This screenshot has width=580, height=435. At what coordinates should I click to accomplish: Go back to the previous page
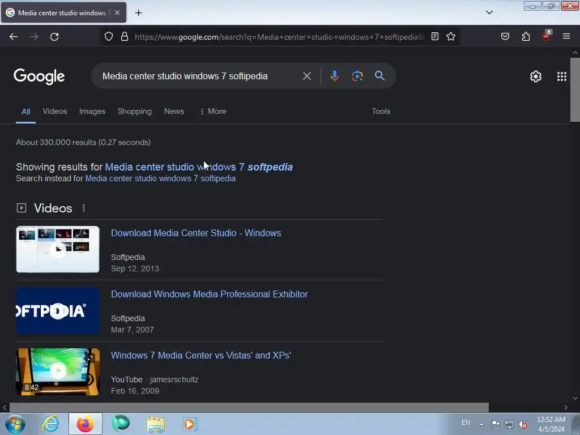tap(14, 37)
